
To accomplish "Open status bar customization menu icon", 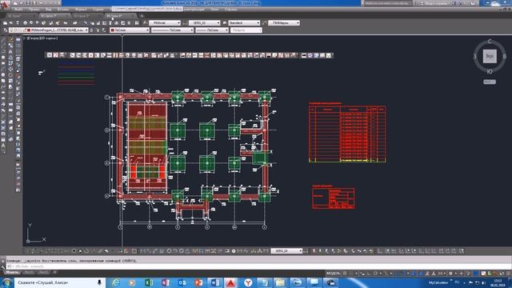I will (x=508, y=274).
